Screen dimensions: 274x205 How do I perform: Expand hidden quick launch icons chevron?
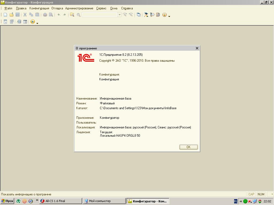pyautogui.click(x=37, y=200)
